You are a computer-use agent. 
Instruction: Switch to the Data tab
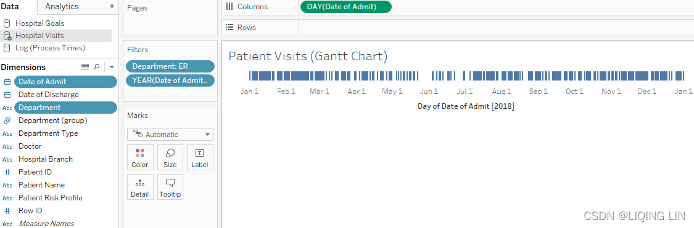pyautogui.click(x=9, y=6)
